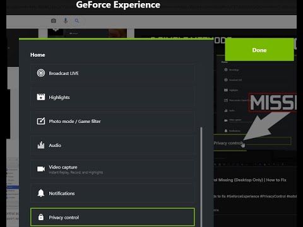Click the Home heading
The image size is (303, 227).
point(38,55)
